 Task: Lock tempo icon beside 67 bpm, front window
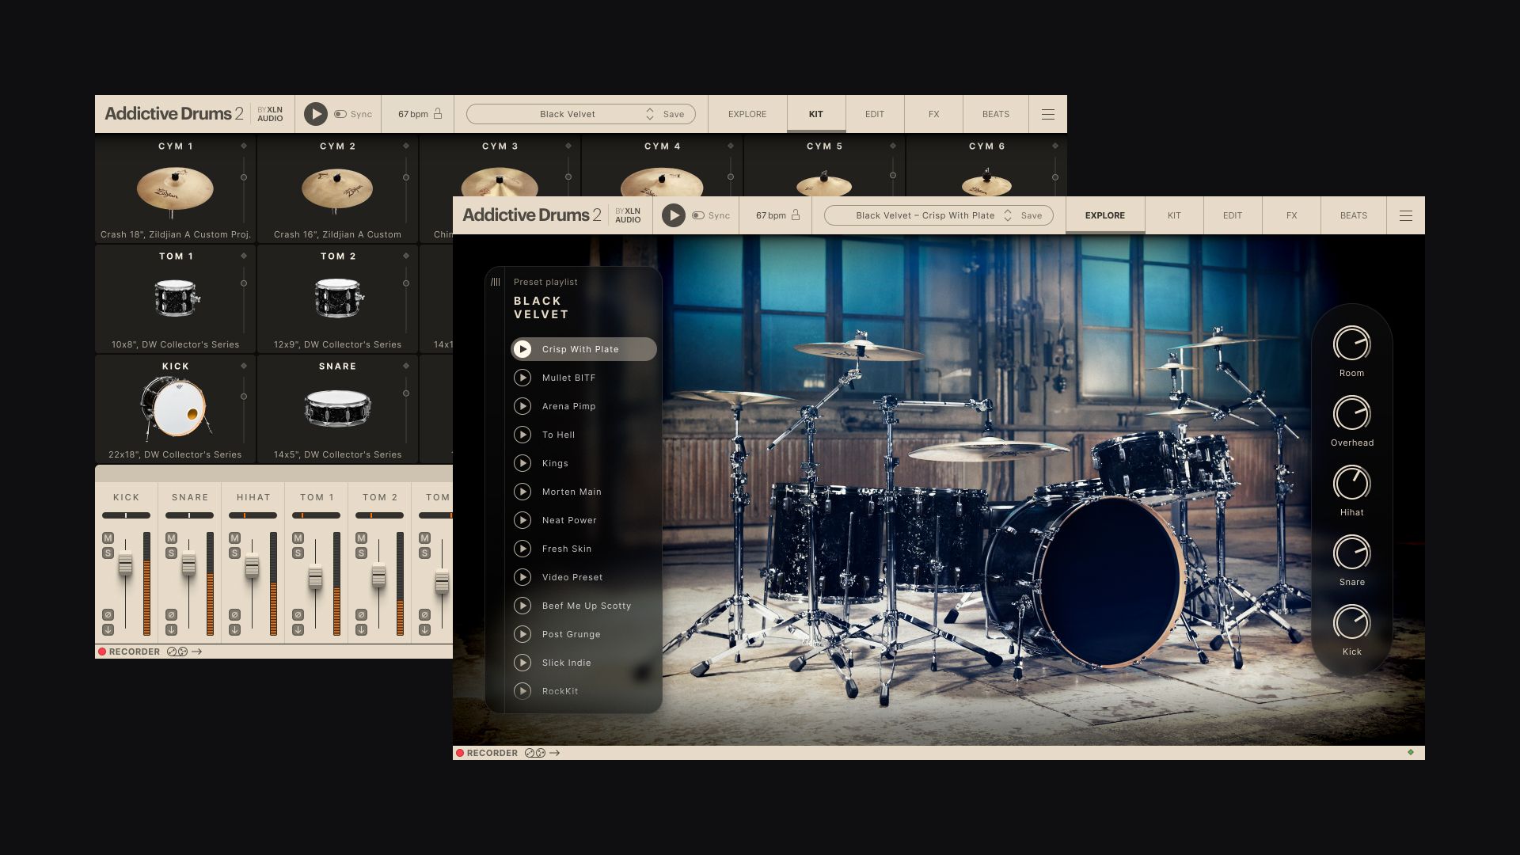796,215
